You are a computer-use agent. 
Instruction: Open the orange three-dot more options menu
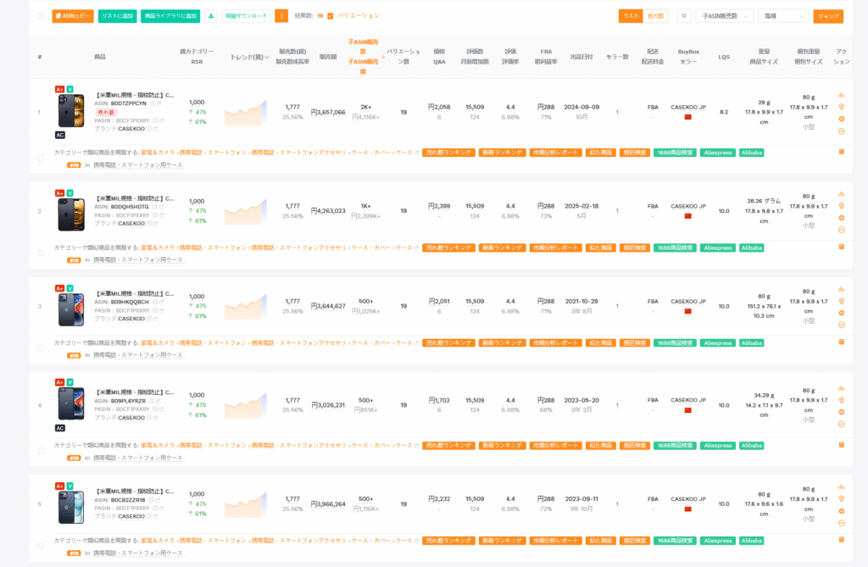click(281, 16)
